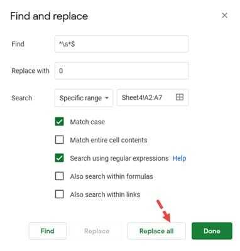Screen dimensions: 240x251
Task: Enable Match entire cell contents
Action: point(59,140)
